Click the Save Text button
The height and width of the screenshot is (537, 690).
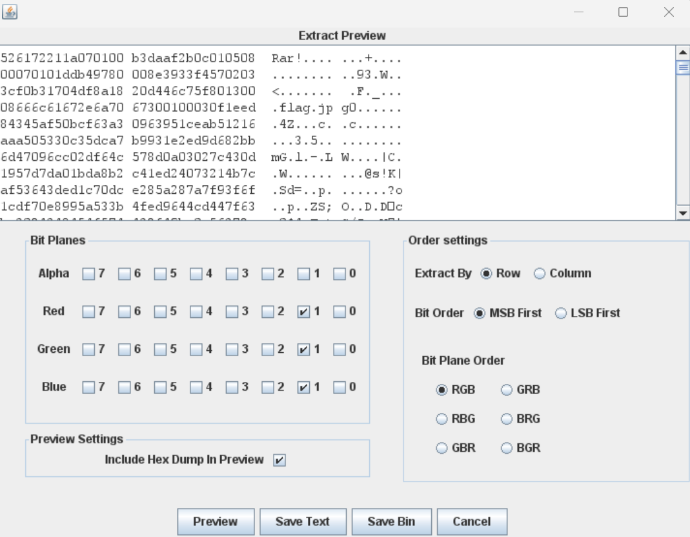click(x=303, y=521)
